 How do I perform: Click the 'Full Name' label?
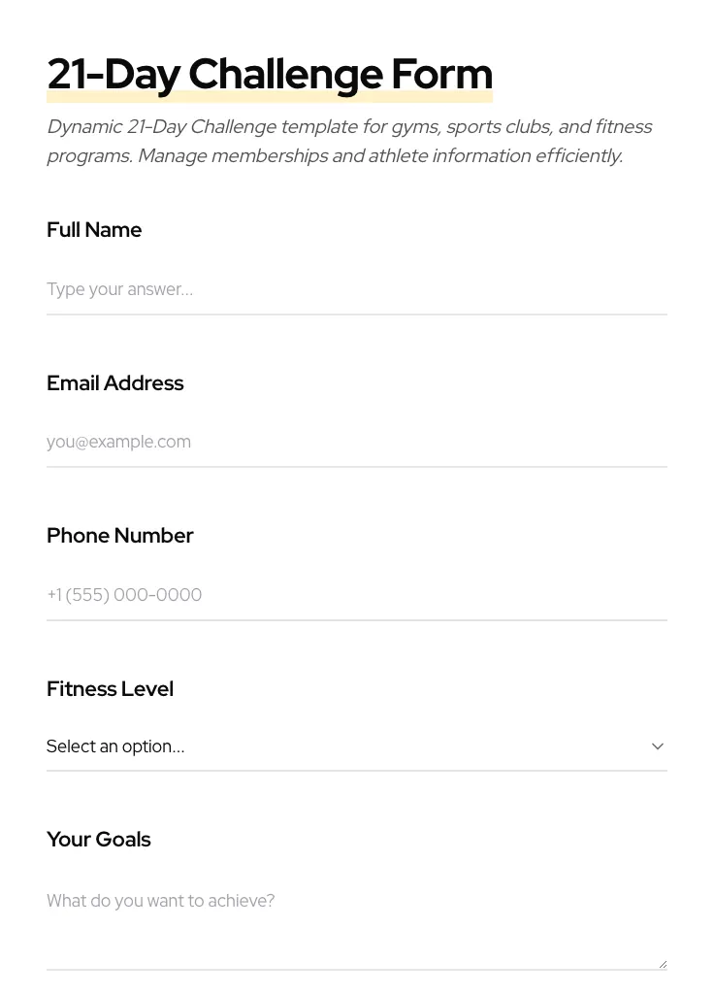coord(94,230)
